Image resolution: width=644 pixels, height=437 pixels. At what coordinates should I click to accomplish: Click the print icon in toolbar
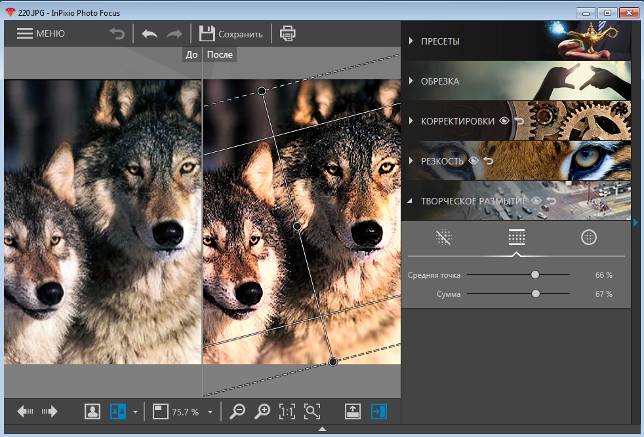point(287,33)
